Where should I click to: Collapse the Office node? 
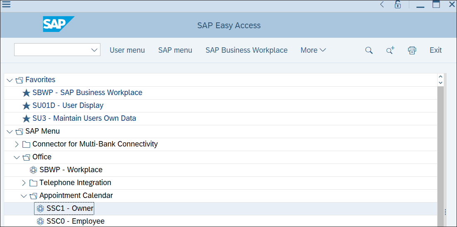pyautogui.click(x=17, y=157)
